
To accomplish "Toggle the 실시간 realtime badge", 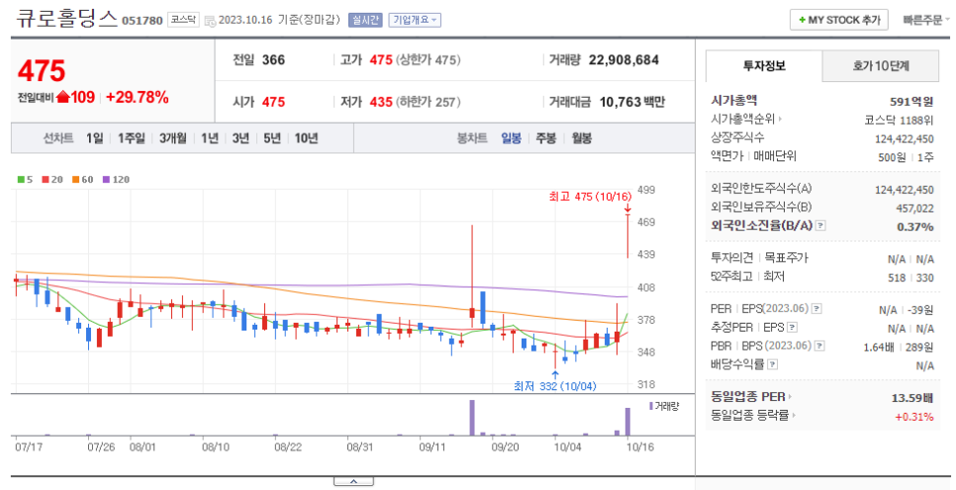I will click(x=364, y=20).
